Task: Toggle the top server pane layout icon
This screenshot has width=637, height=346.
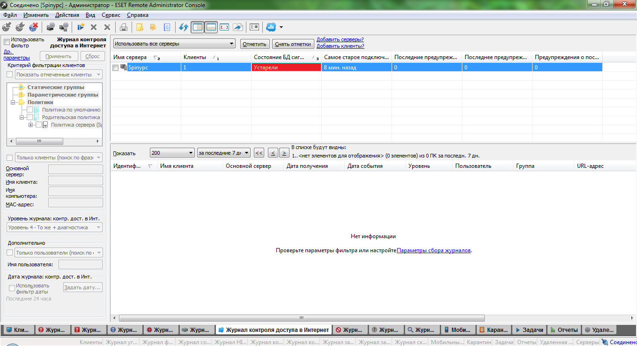Action: coord(211,27)
